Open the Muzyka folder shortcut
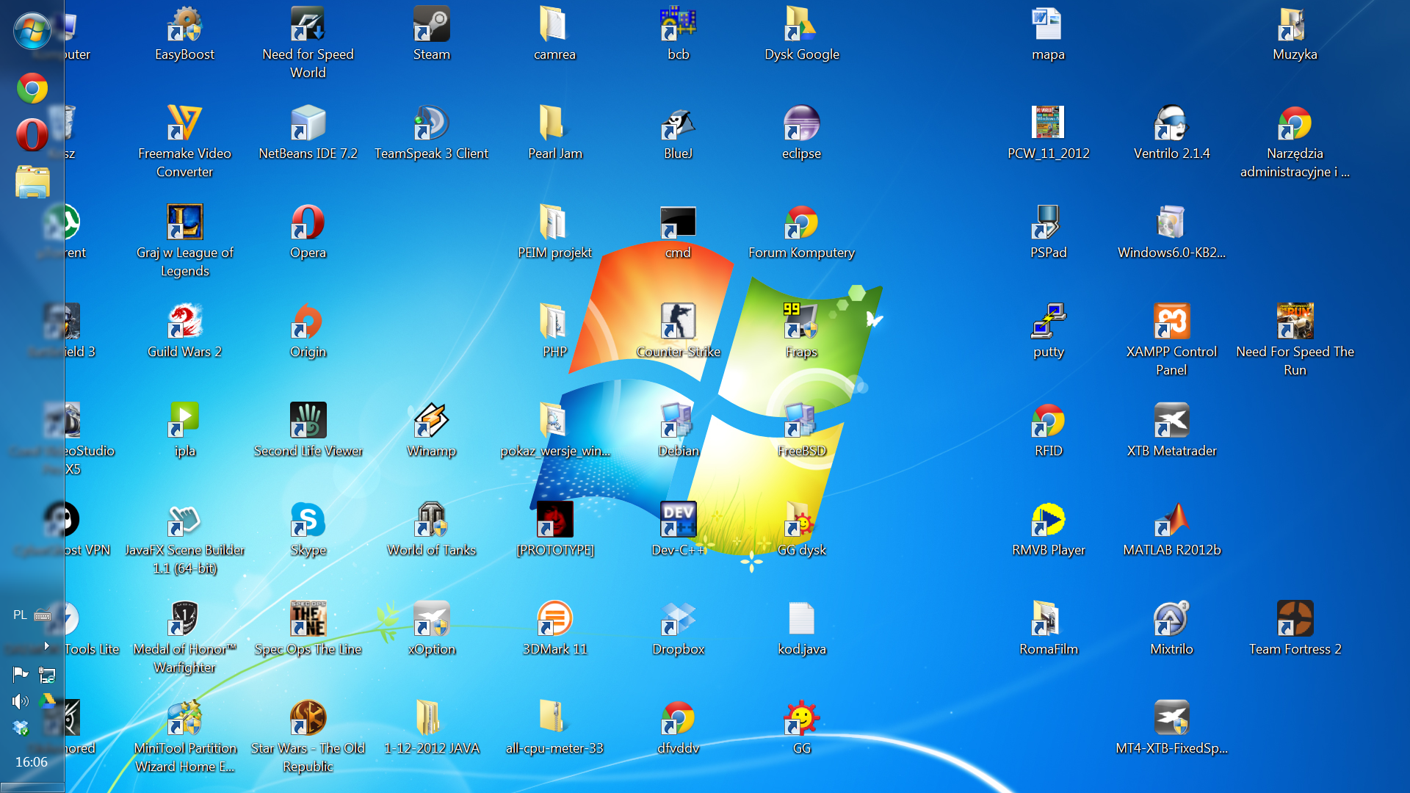This screenshot has width=1410, height=793. 1295,34
